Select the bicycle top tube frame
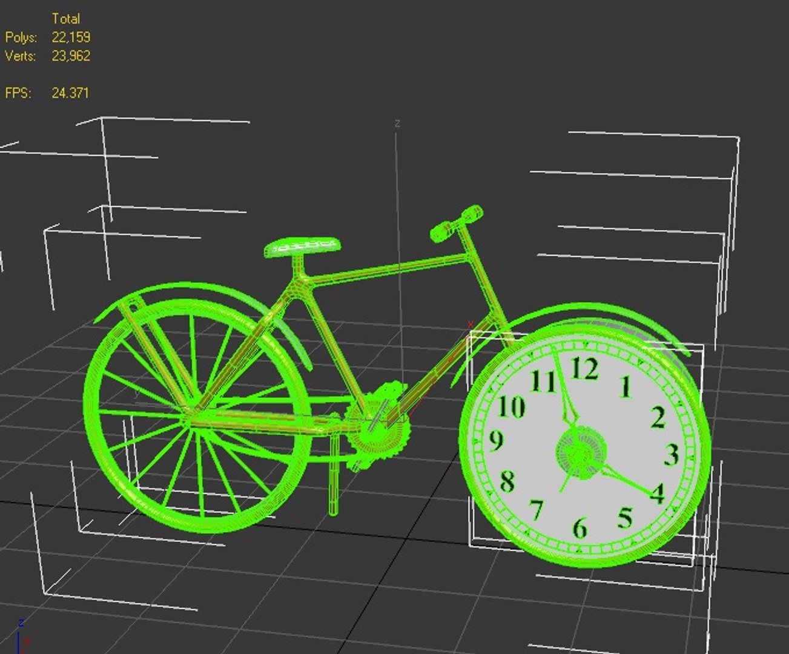Image resolution: width=789 pixels, height=654 pixels. [389, 270]
